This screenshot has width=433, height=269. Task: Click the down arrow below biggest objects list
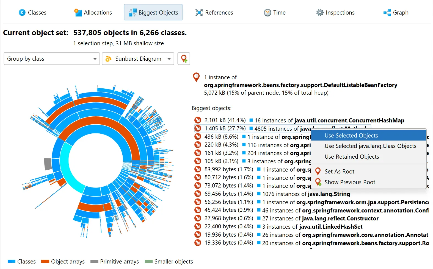pyautogui.click(x=311, y=249)
